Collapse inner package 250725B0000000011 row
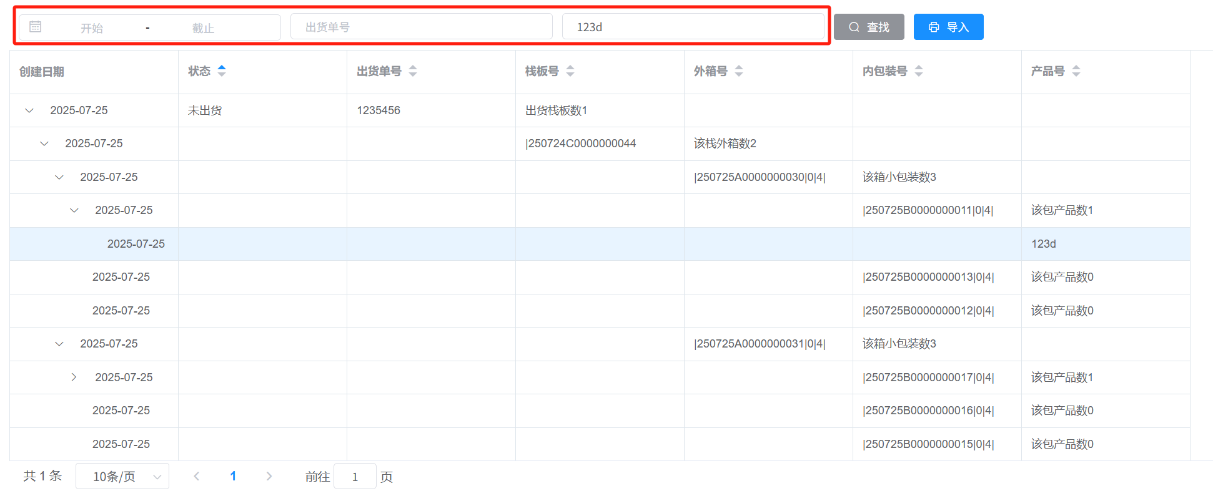 pyautogui.click(x=74, y=210)
